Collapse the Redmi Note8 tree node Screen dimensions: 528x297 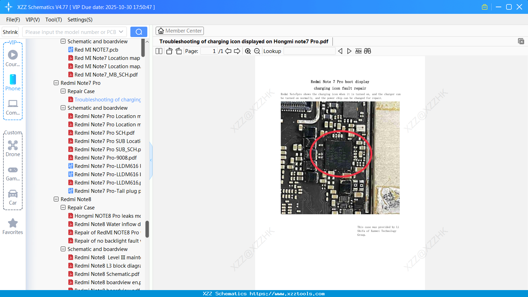(x=56, y=199)
